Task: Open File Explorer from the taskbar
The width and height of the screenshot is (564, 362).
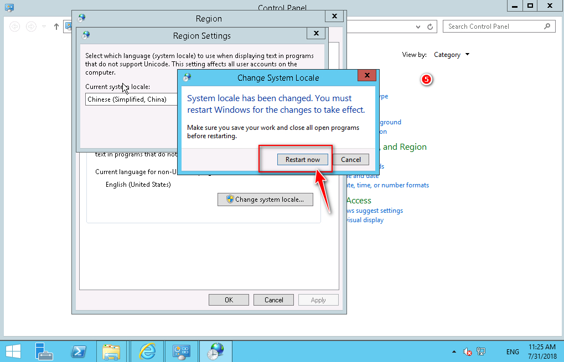Action: point(112,351)
